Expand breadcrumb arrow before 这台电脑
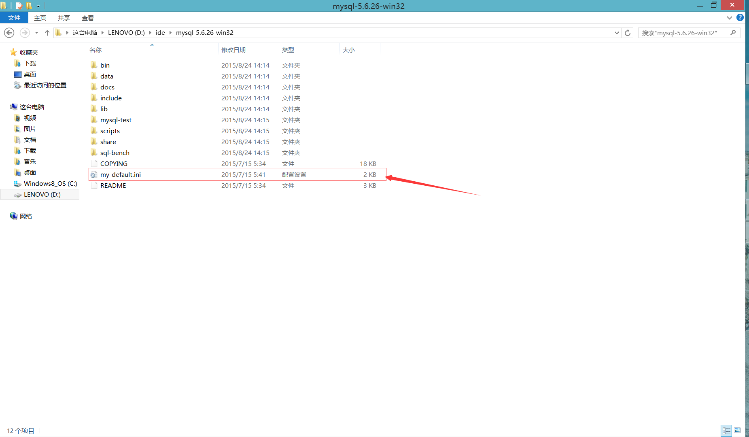 coord(67,32)
